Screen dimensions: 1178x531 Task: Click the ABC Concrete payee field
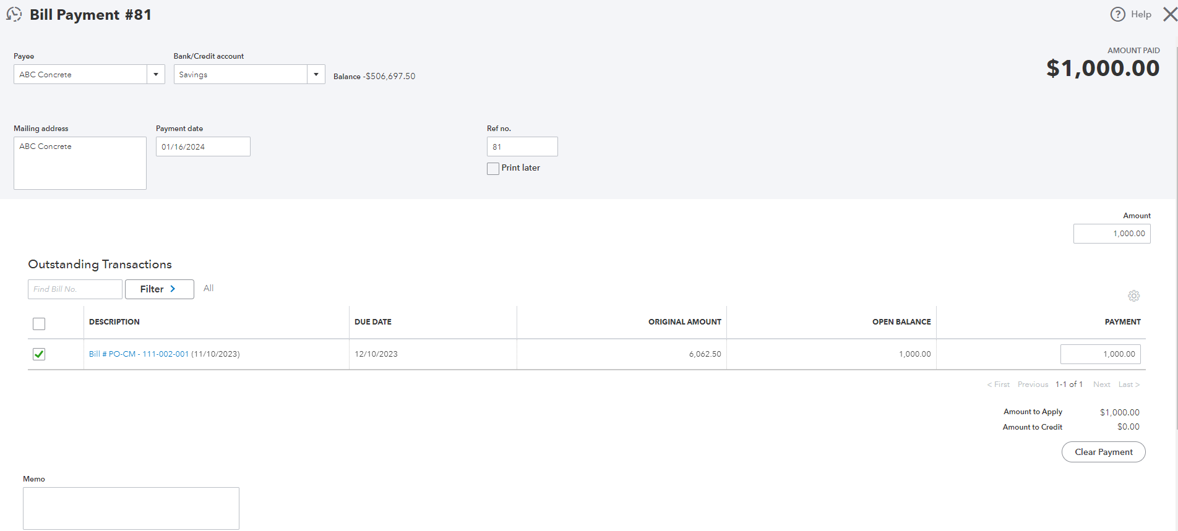pos(80,74)
